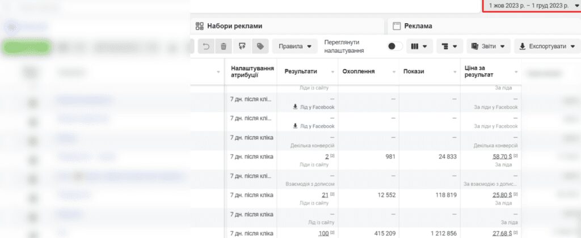Open the Результати column sort arrow

click(332, 72)
